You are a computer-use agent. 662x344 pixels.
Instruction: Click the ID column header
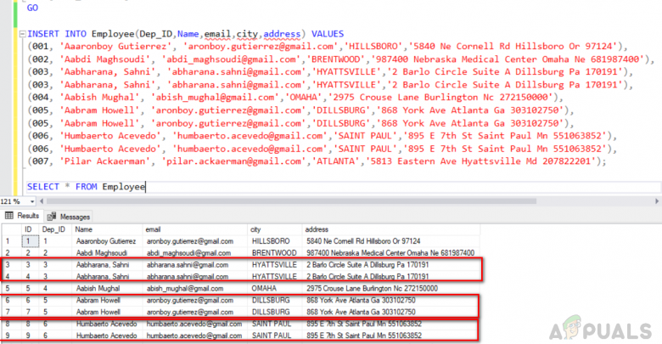[x=28, y=229]
